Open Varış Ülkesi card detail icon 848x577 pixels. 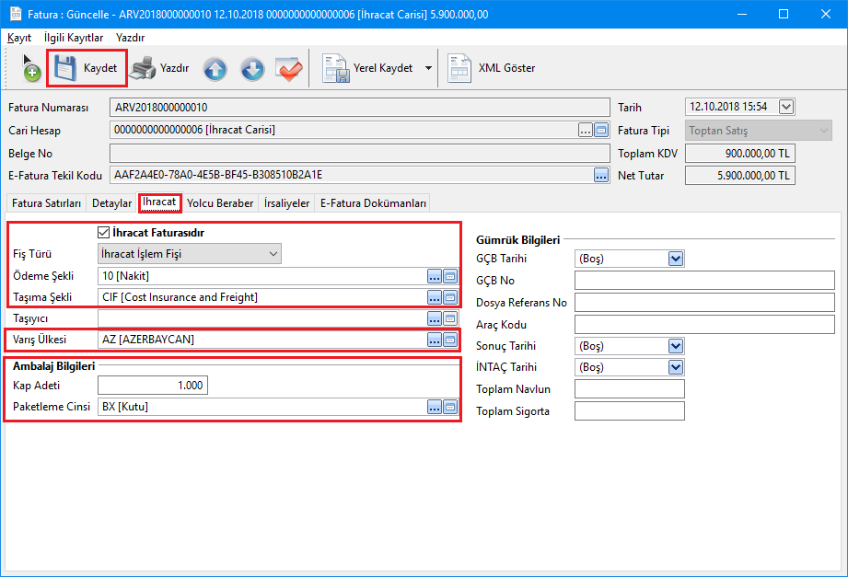pos(450,340)
